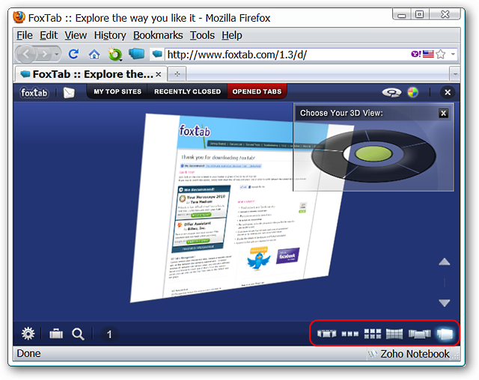Launch FoxTab from the blue toolbar icon

tap(136, 54)
